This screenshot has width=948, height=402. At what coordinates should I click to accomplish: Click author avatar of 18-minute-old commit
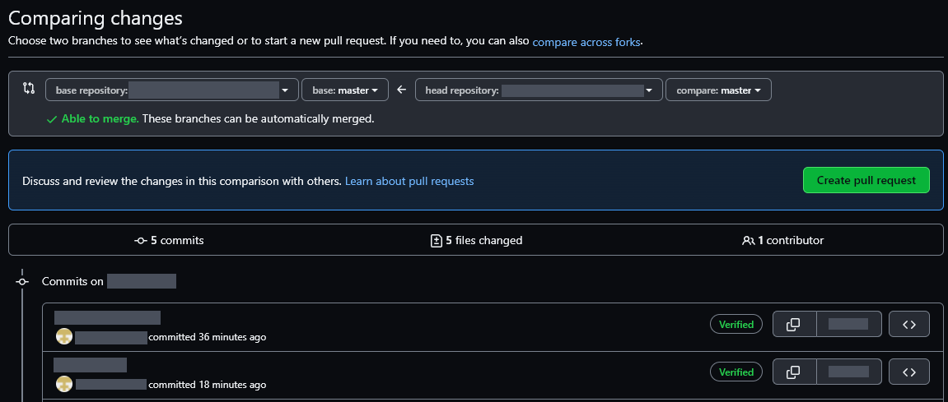(63, 385)
